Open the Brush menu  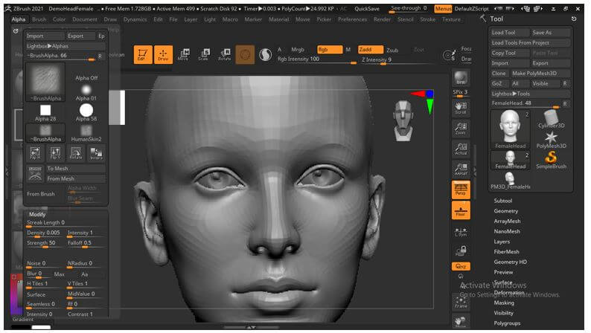(39, 19)
